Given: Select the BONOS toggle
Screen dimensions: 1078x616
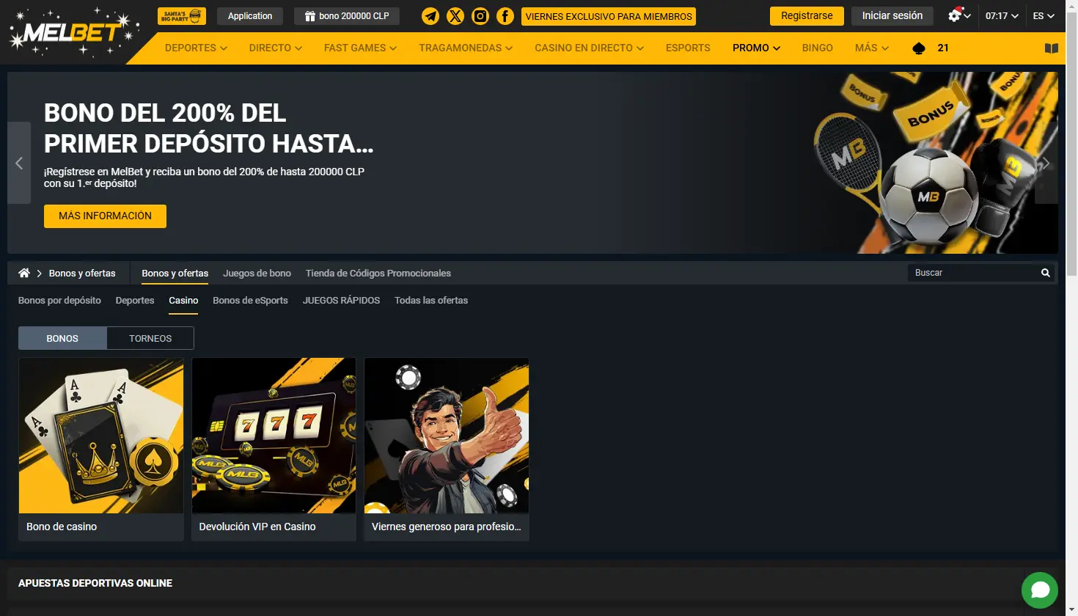Looking at the screenshot, I should click(62, 338).
